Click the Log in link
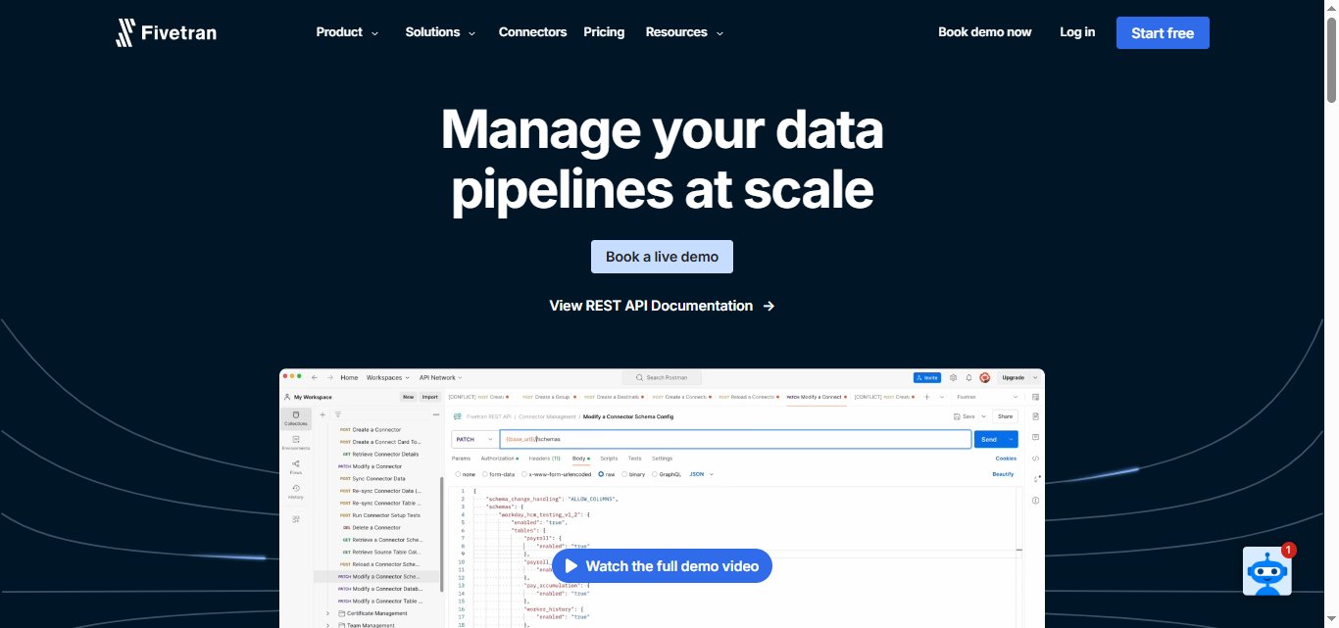 point(1077,32)
